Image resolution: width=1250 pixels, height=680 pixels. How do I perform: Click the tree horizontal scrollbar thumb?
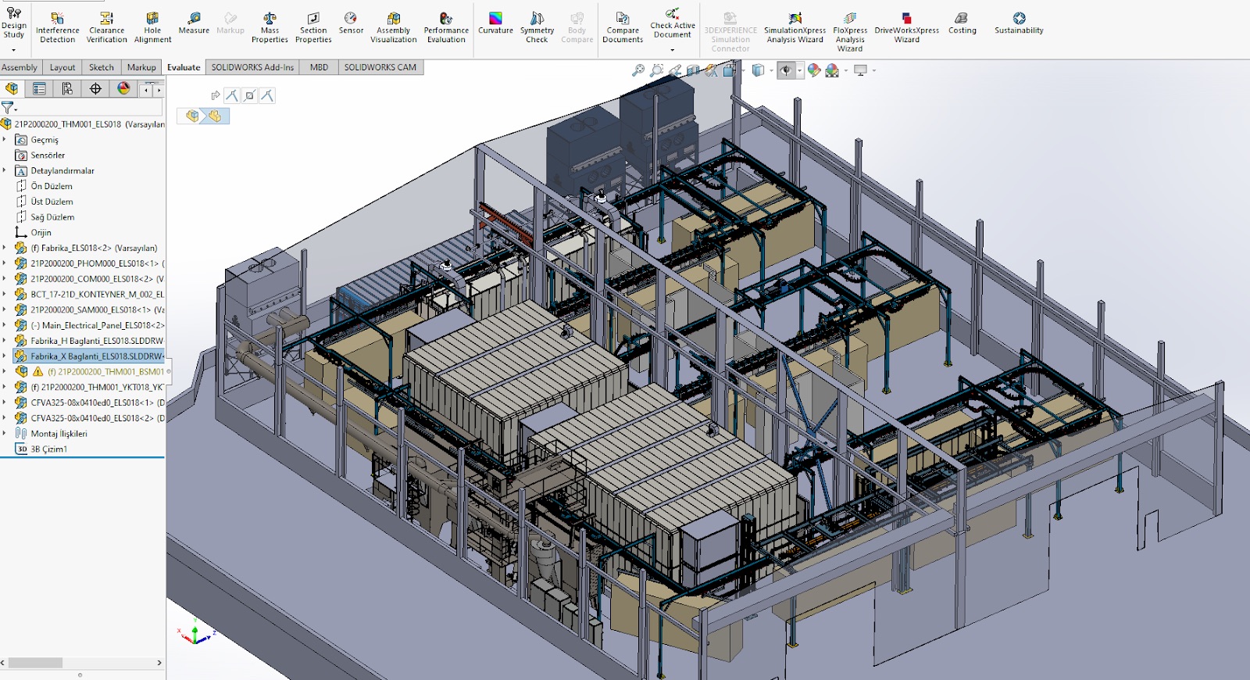(35, 663)
